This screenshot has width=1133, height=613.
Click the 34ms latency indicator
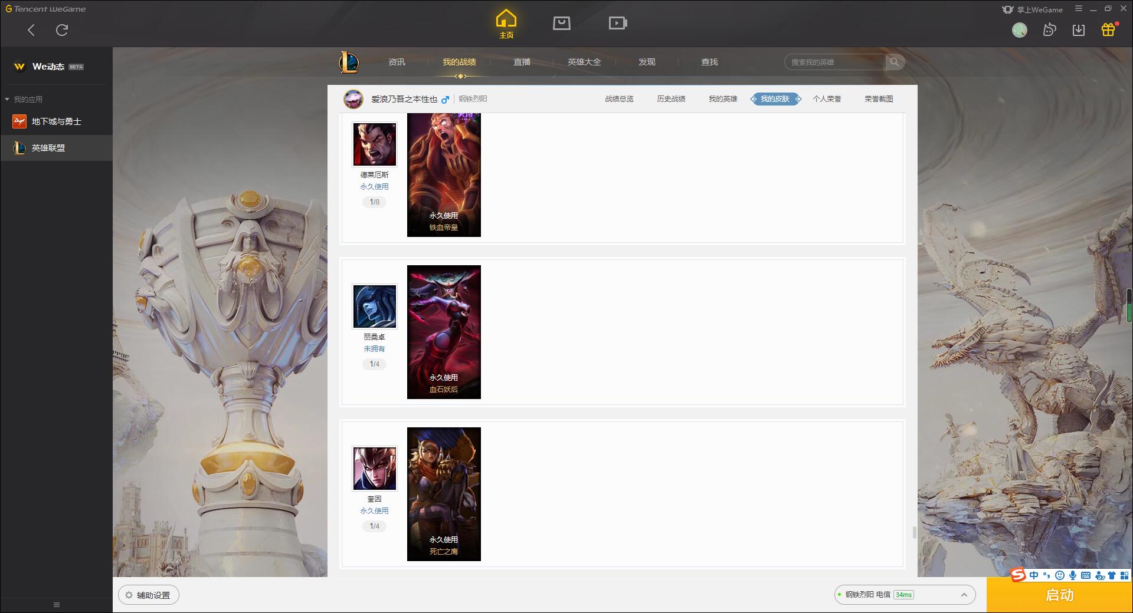(903, 595)
